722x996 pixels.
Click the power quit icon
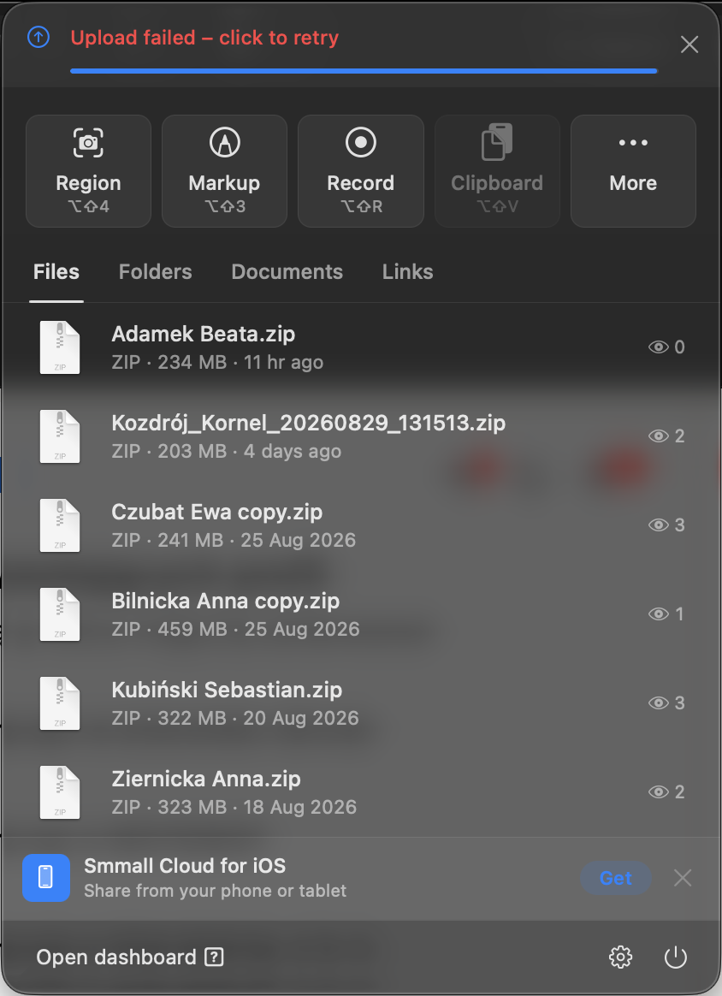(x=675, y=957)
